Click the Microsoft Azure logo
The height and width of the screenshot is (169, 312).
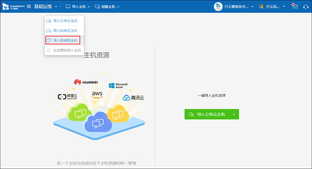coord(118,86)
